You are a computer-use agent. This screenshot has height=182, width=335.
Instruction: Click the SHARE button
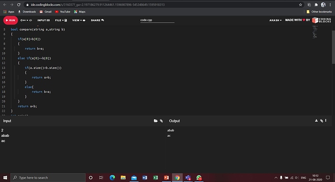click(x=98, y=20)
